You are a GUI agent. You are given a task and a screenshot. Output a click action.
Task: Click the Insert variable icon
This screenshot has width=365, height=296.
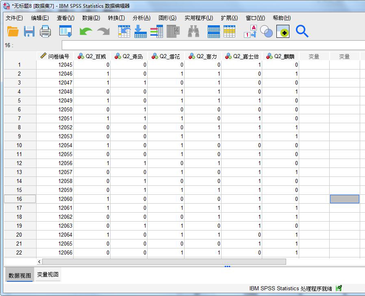tap(230, 31)
